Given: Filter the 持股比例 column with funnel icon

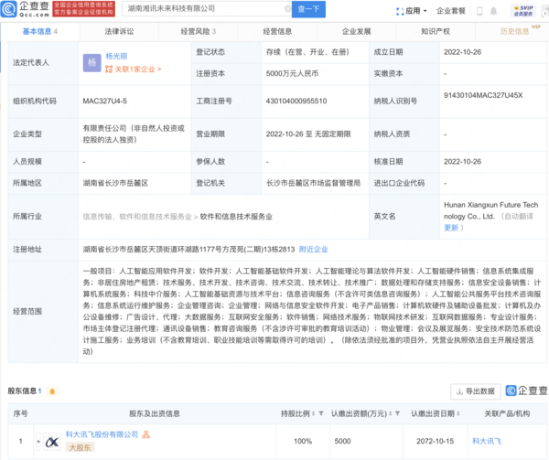Looking at the screenshot, I should 321,413.
